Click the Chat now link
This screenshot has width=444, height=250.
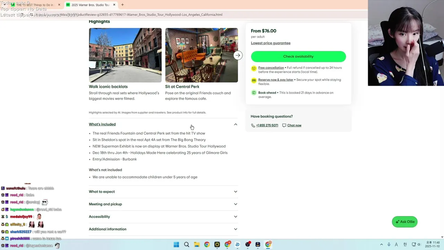point(294,125)
